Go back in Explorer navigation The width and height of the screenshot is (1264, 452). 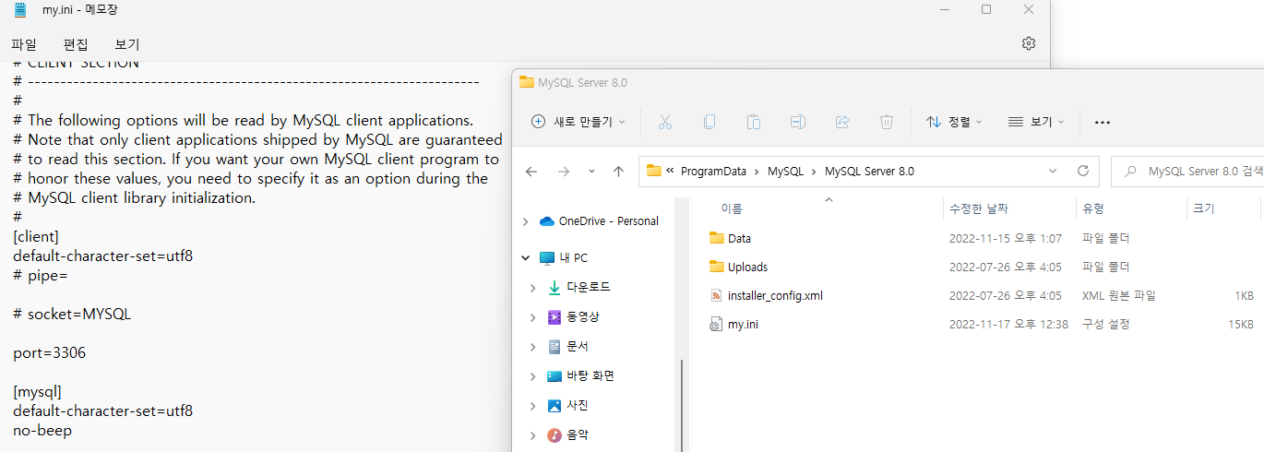pyautogui.click(x=531, y=172)
